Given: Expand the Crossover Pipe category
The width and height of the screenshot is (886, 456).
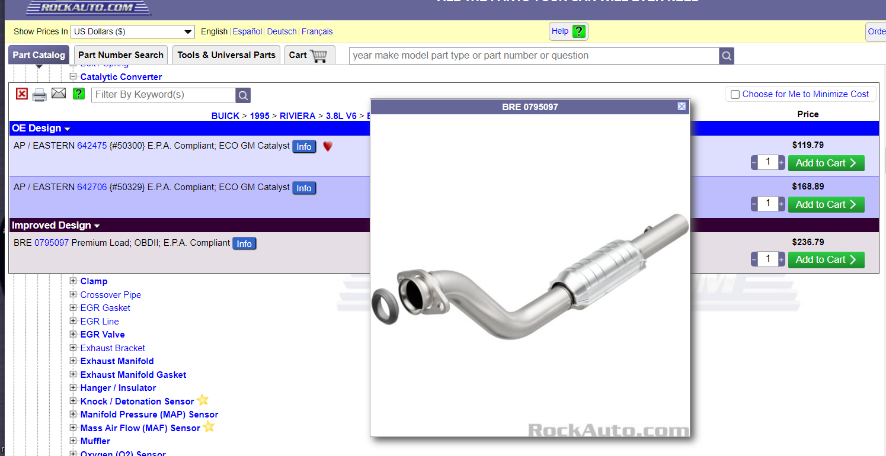Looking at the screenshot, I should 73,294.
